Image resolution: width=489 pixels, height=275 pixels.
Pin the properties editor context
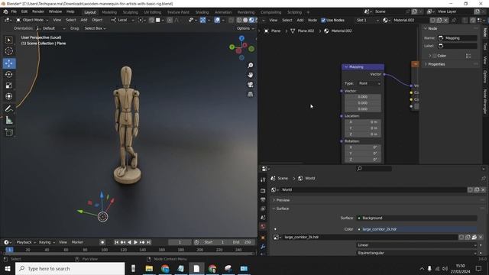[484, 178]
